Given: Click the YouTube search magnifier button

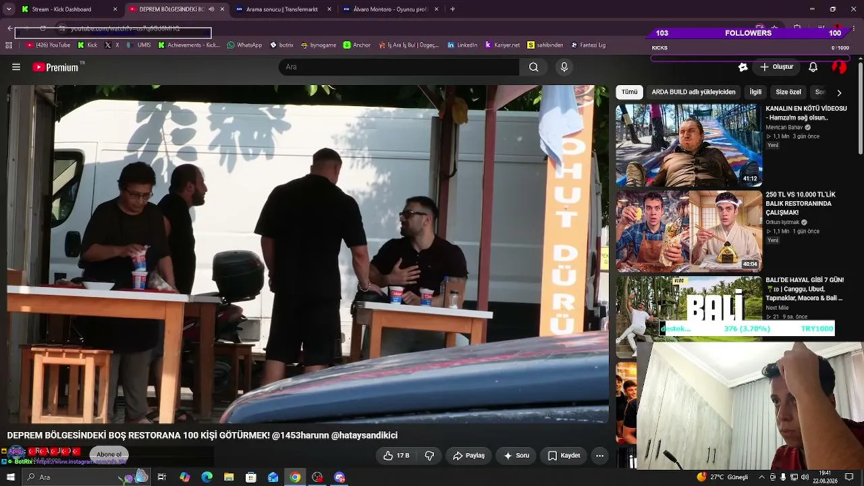Looking at the screenshot, I should tap(534, 67).
